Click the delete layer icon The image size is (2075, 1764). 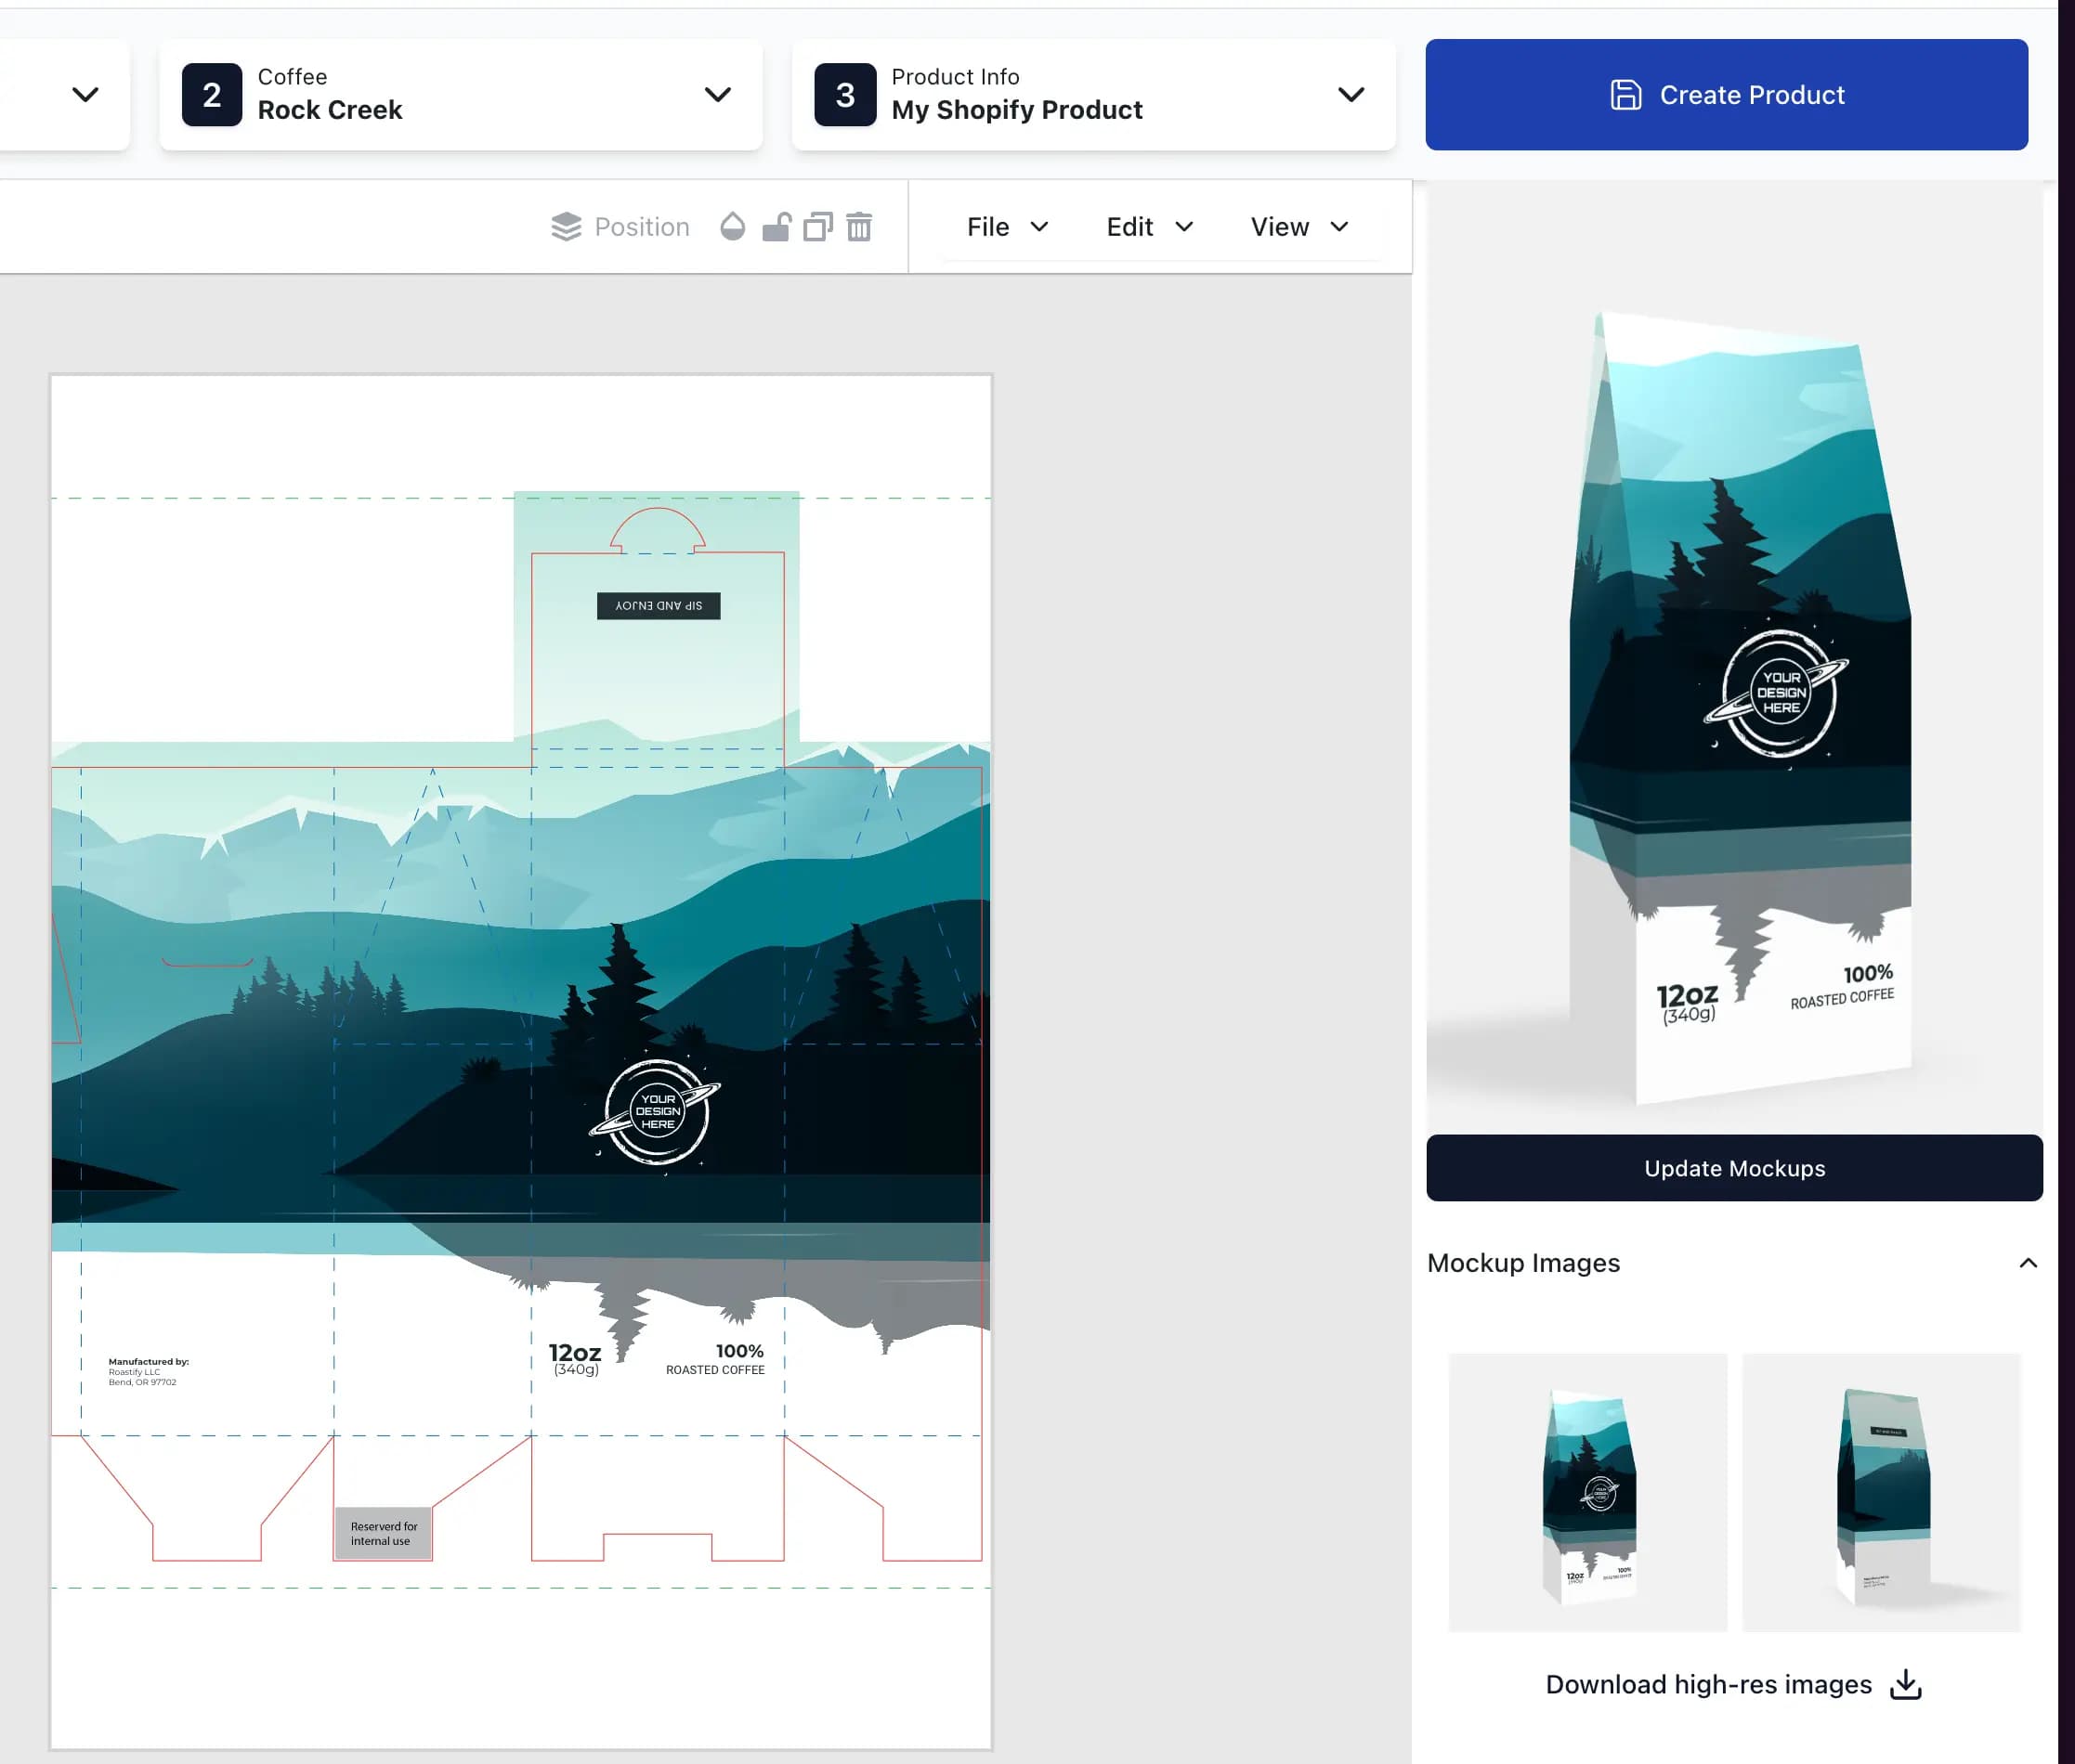point(863,226)
